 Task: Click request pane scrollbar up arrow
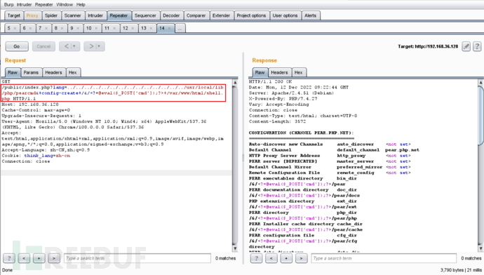[235, 82]
